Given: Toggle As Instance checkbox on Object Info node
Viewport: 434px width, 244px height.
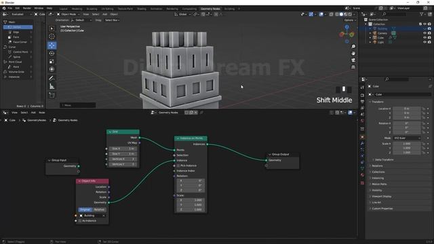Looking at the screenshot, I should point(80,221).
